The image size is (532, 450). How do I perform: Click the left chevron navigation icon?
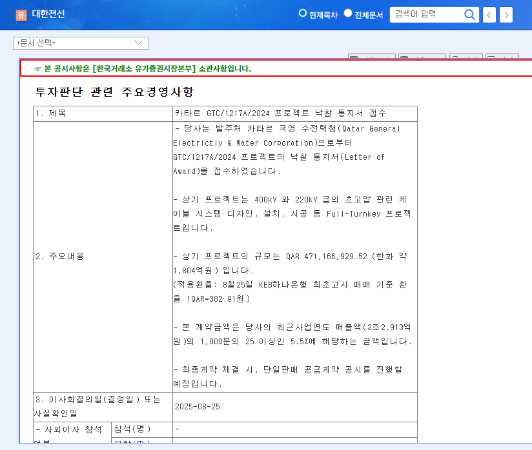coord(488,14)
